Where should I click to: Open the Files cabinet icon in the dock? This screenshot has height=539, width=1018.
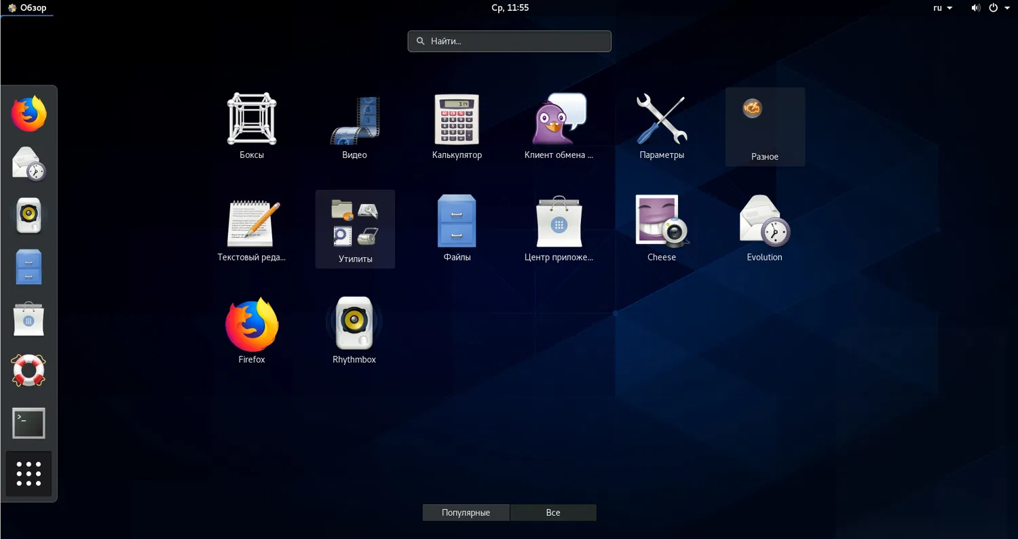[x=29, y=267]
